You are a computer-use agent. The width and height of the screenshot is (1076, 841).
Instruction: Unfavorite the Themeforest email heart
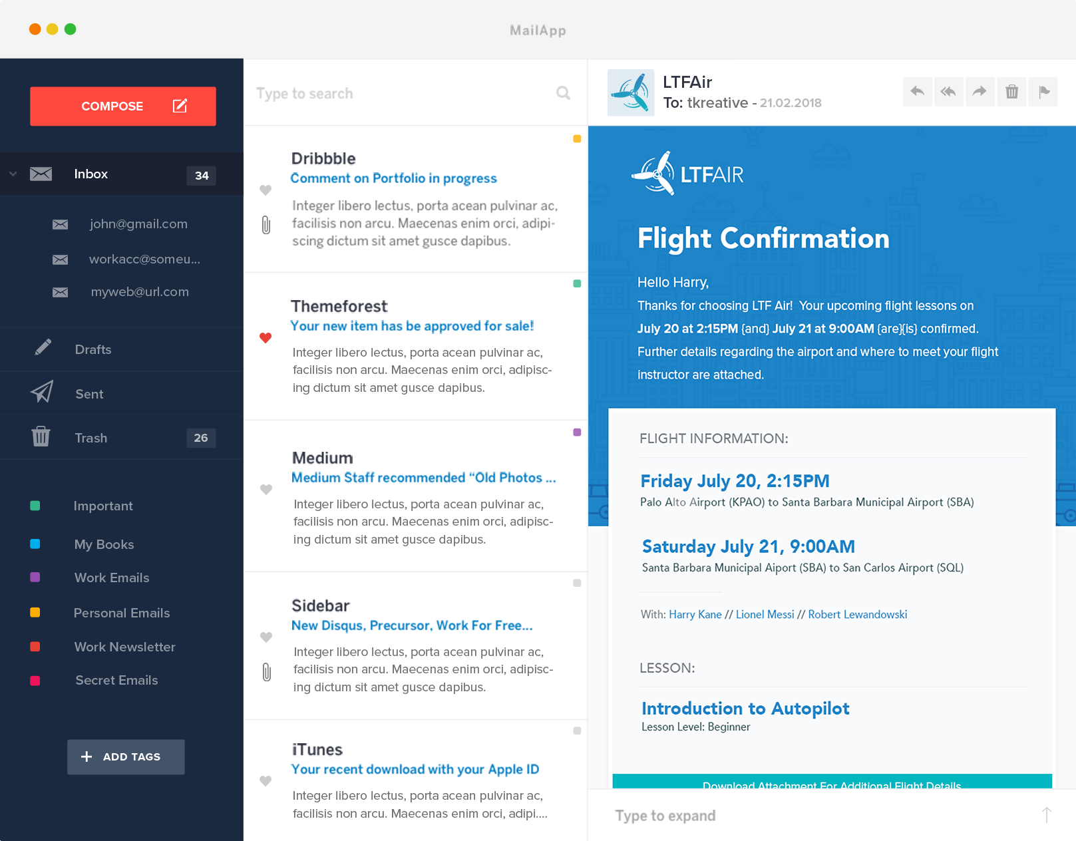(266, 338)
